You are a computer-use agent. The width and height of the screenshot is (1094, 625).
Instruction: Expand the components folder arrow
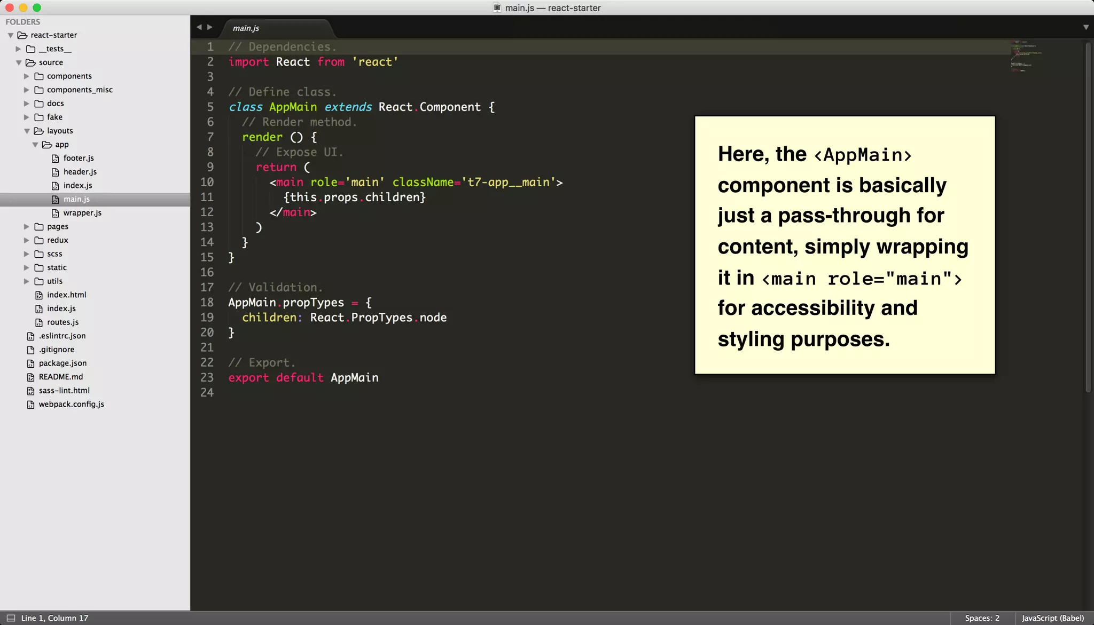tap(26, 76)
